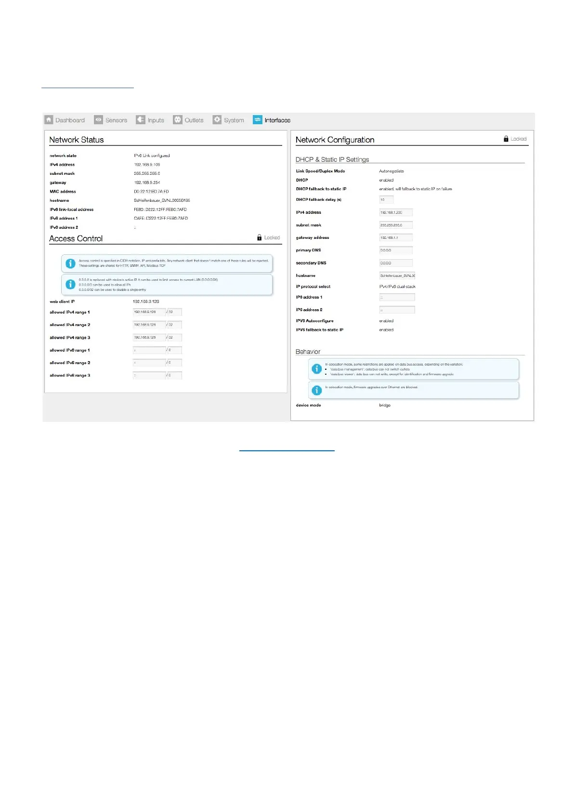Click allowed IPv6 range 3 address field
The image size is (574, 812).
point(149,375)
